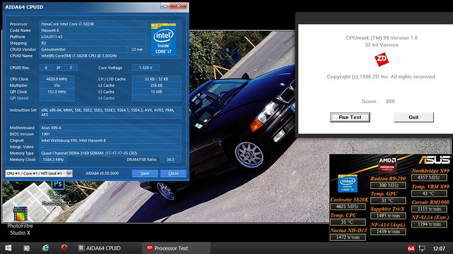Switch to Processor Test taskbar item
Screen dimensions: 453x254
pyautogui.click(x=176, y=248)
